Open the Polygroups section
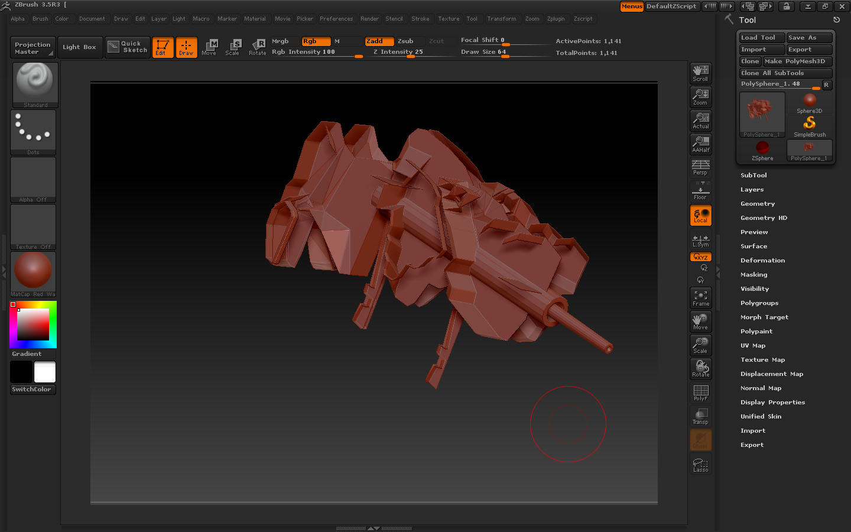Viewport: 851px width, 532px height. pos(759,303)
